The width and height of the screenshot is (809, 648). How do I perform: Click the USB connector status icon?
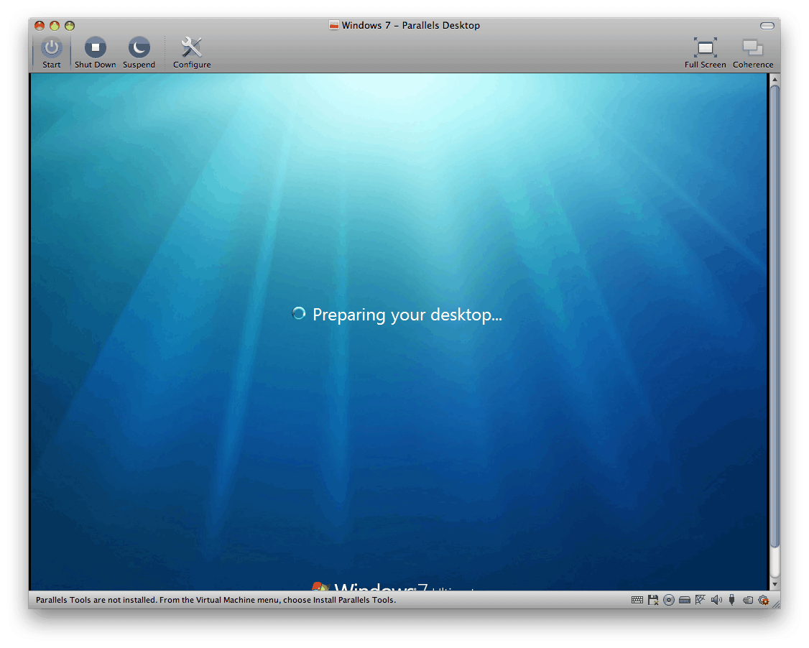tap(731, 599)
